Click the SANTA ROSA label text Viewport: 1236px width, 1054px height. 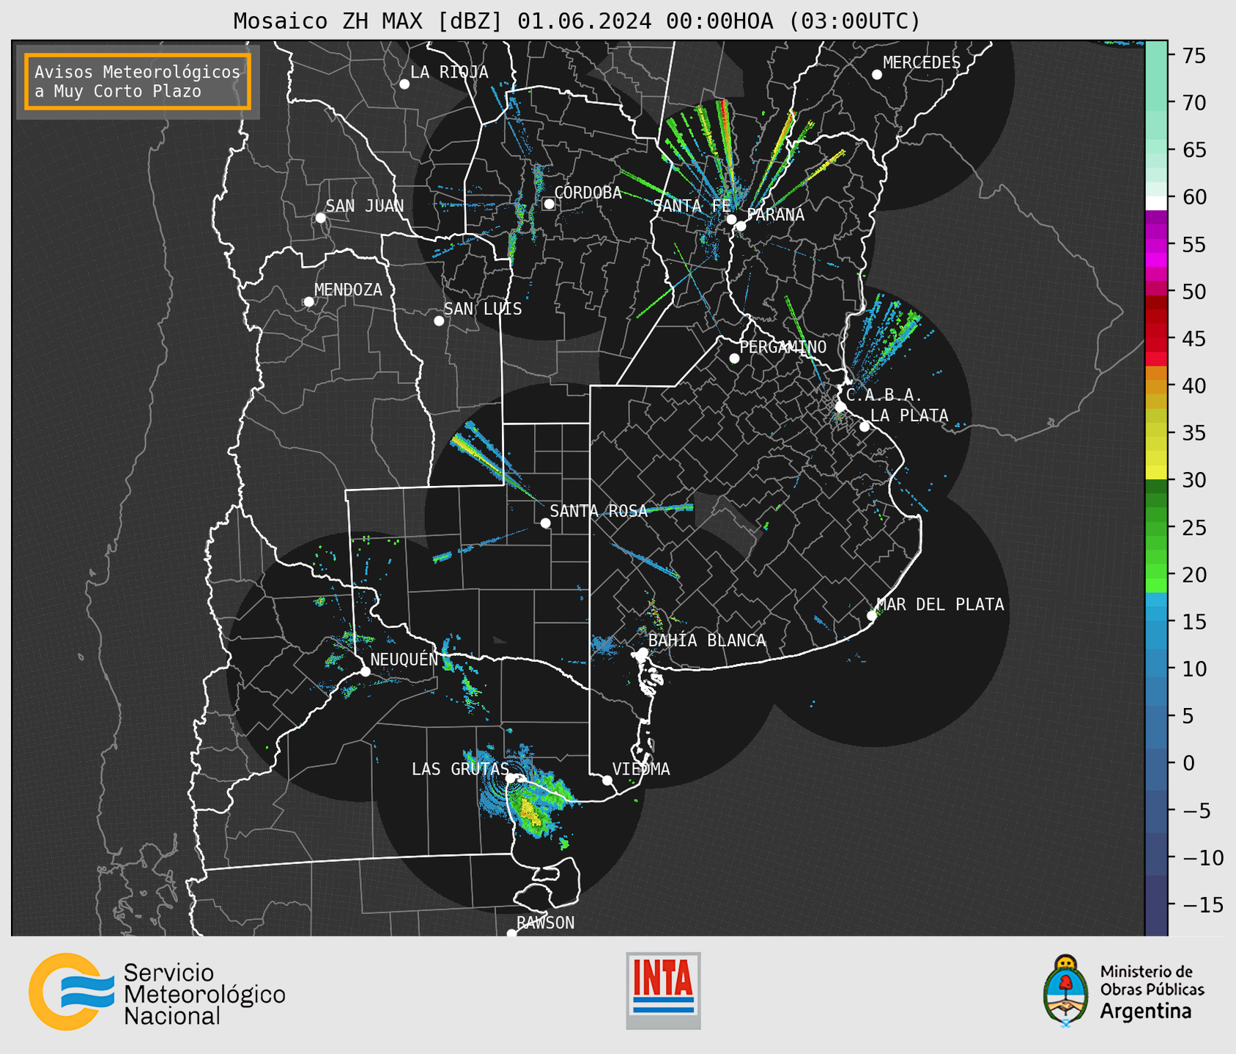pos(599,511)
